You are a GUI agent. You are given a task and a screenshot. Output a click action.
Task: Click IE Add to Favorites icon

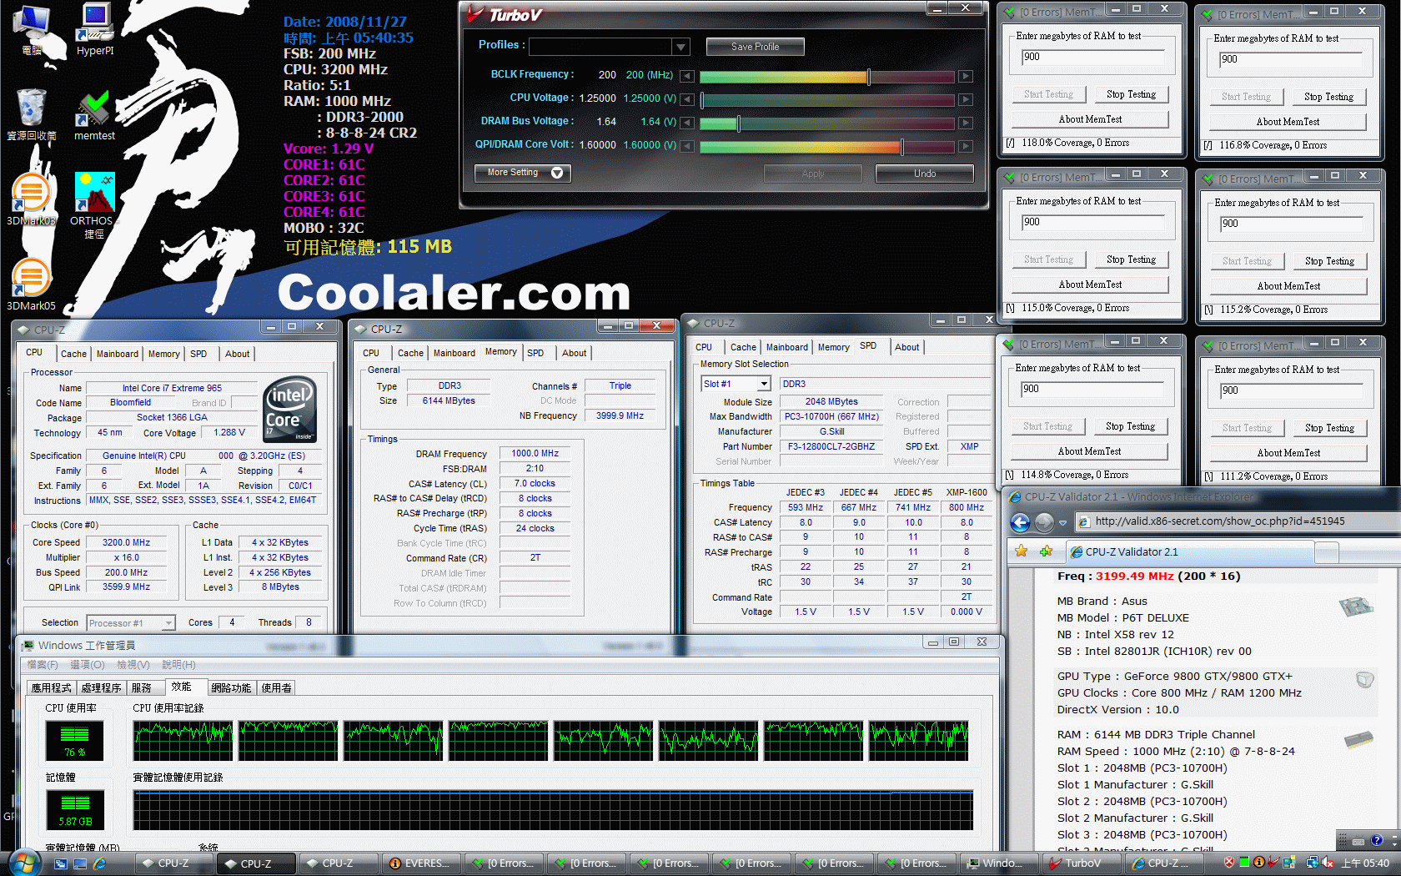[1046, 551]
